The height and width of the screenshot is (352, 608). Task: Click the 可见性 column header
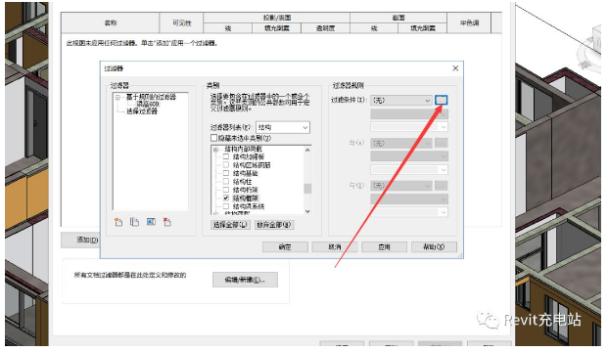pyautogui.click(x=181, y=22)
